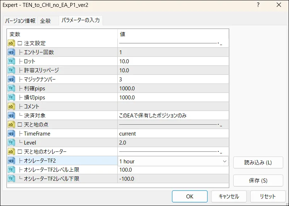Click the string icon beside 天と地のオシレーター

pyautogui.click(x=11, y=151)
